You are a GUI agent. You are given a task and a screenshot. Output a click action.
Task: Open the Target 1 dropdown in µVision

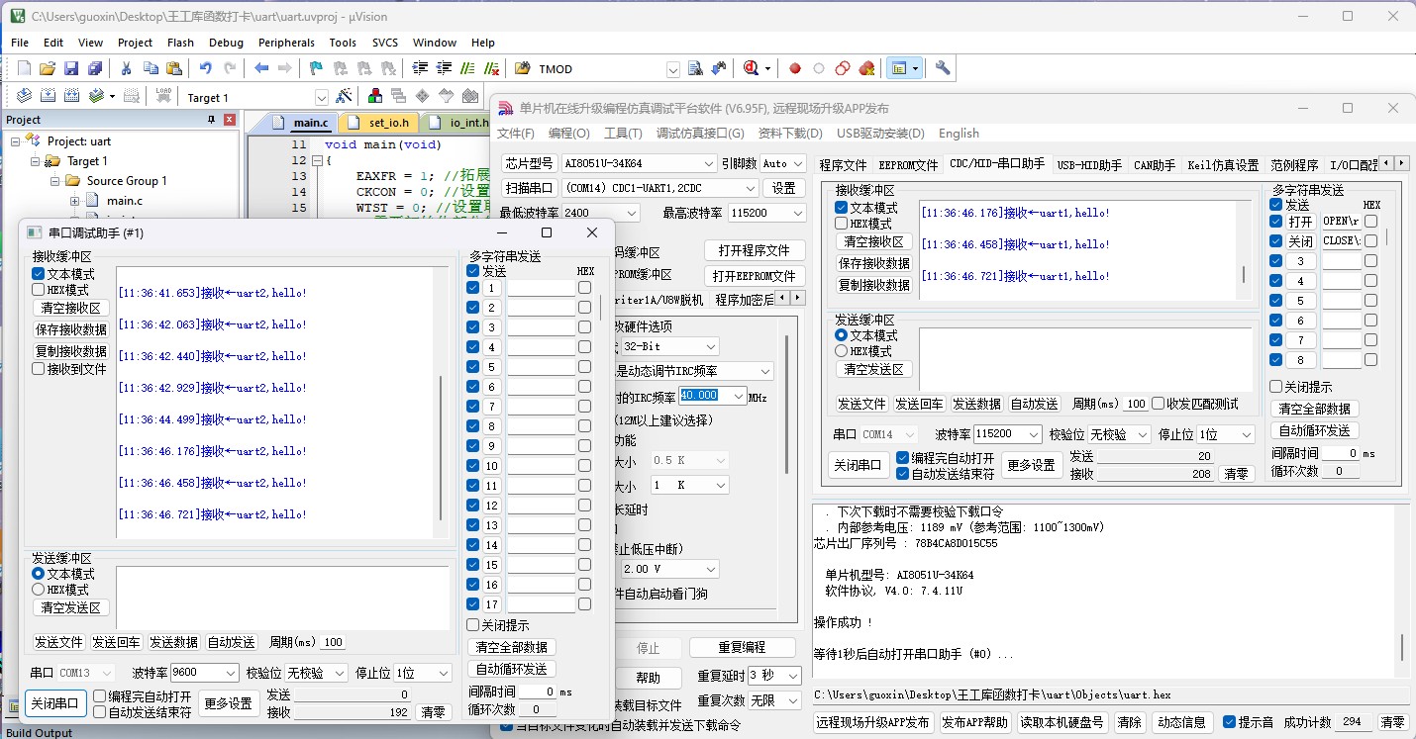(x=321, y=97)
